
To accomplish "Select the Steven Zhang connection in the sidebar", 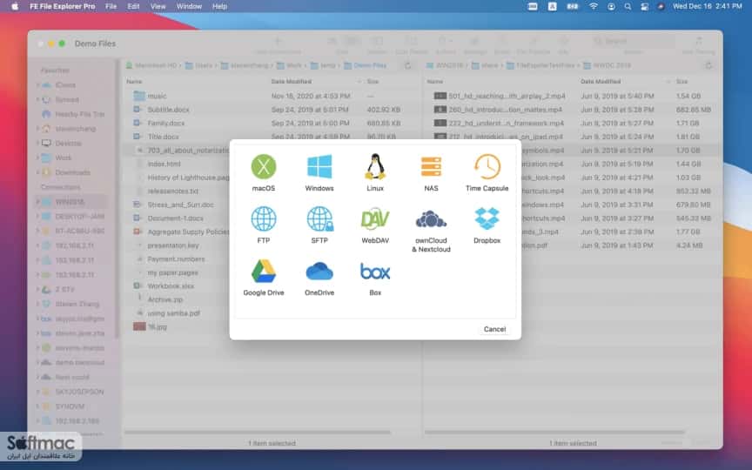I will (x=70, y=304).
